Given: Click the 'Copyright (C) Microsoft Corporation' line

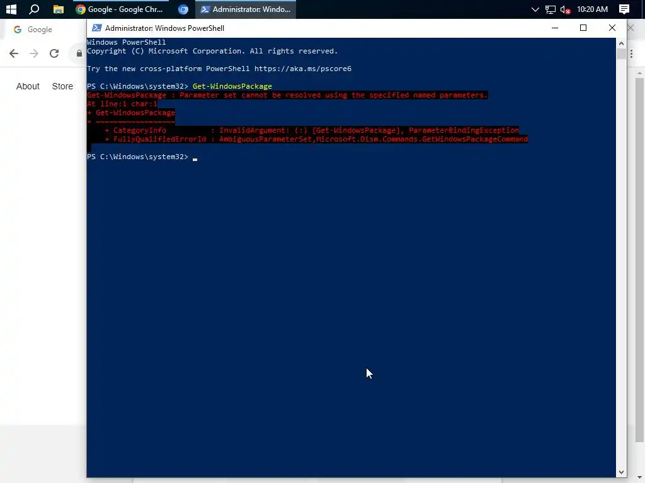Looking at the screenshot, I should click(212, 51).
